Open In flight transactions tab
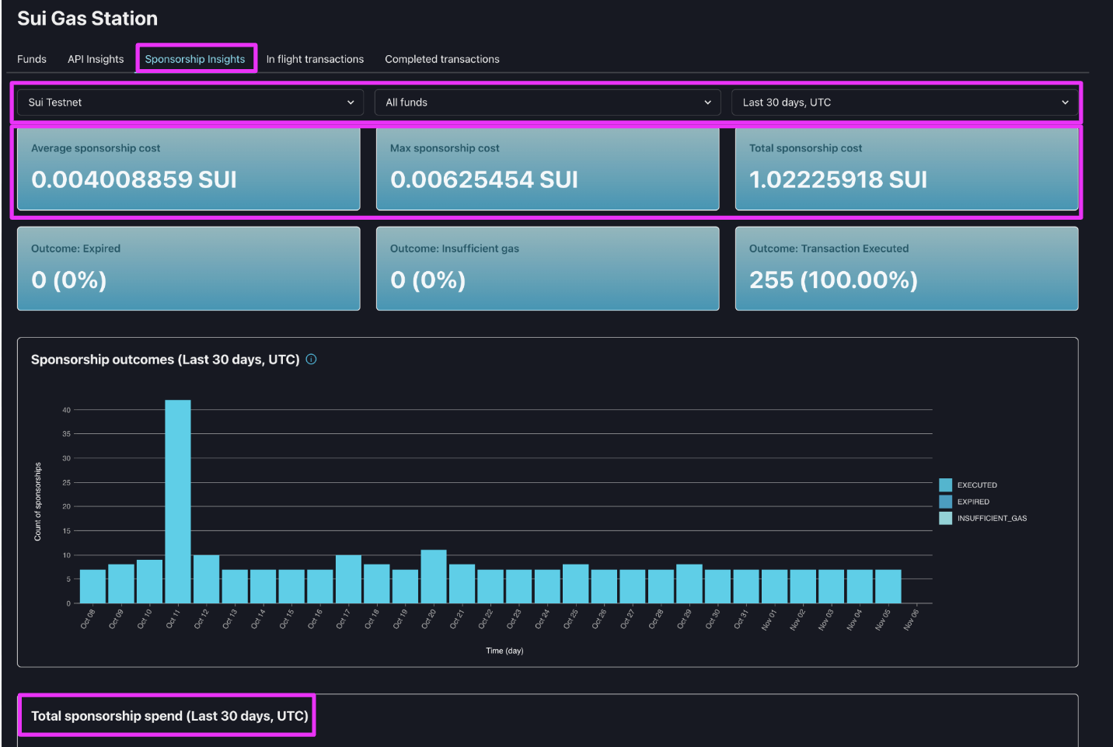1113x747 pixels. (x=315, y=59)
